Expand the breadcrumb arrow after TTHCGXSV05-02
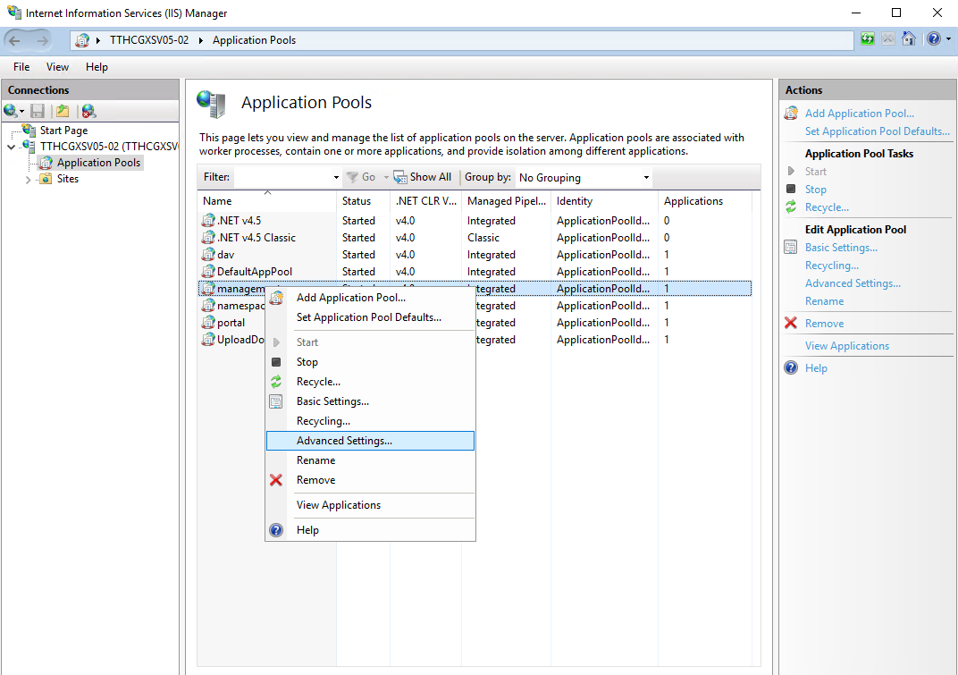 tap(200, 40)
